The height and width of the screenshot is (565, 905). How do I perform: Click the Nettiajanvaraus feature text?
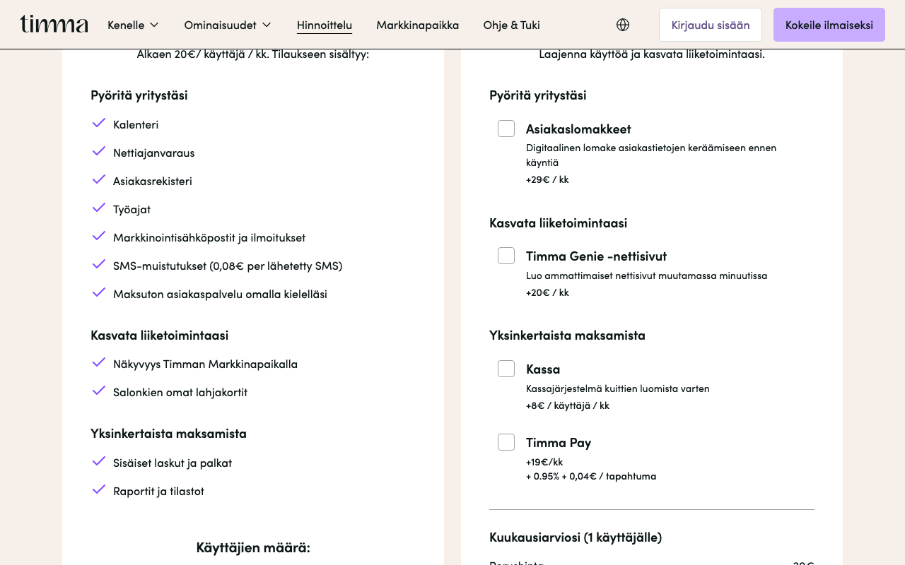click(153, 153)
